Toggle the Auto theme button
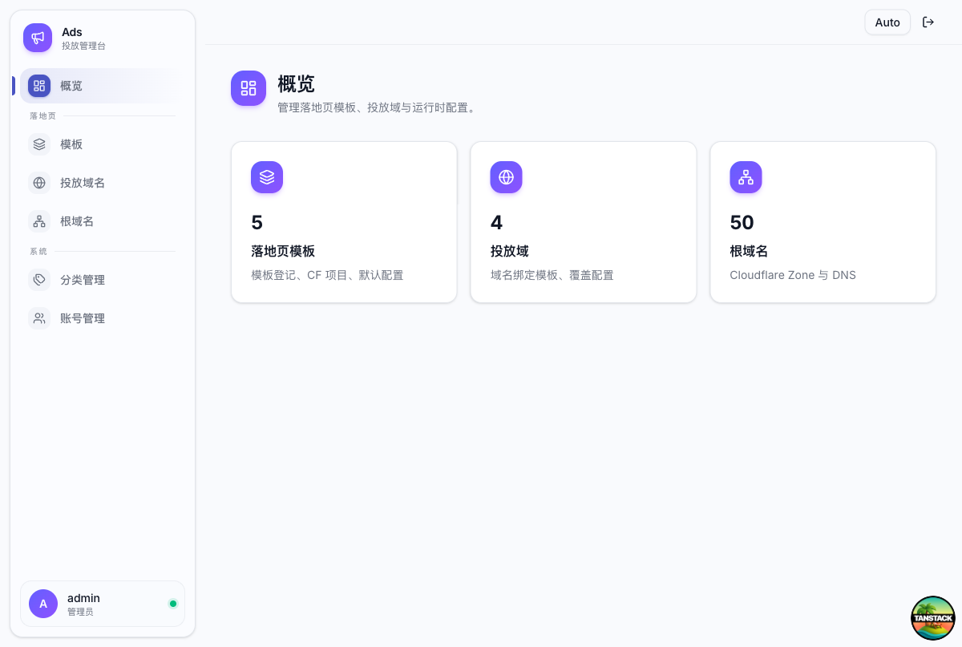The height and width of the screenshot is (647, 962). tap(887, 22)
